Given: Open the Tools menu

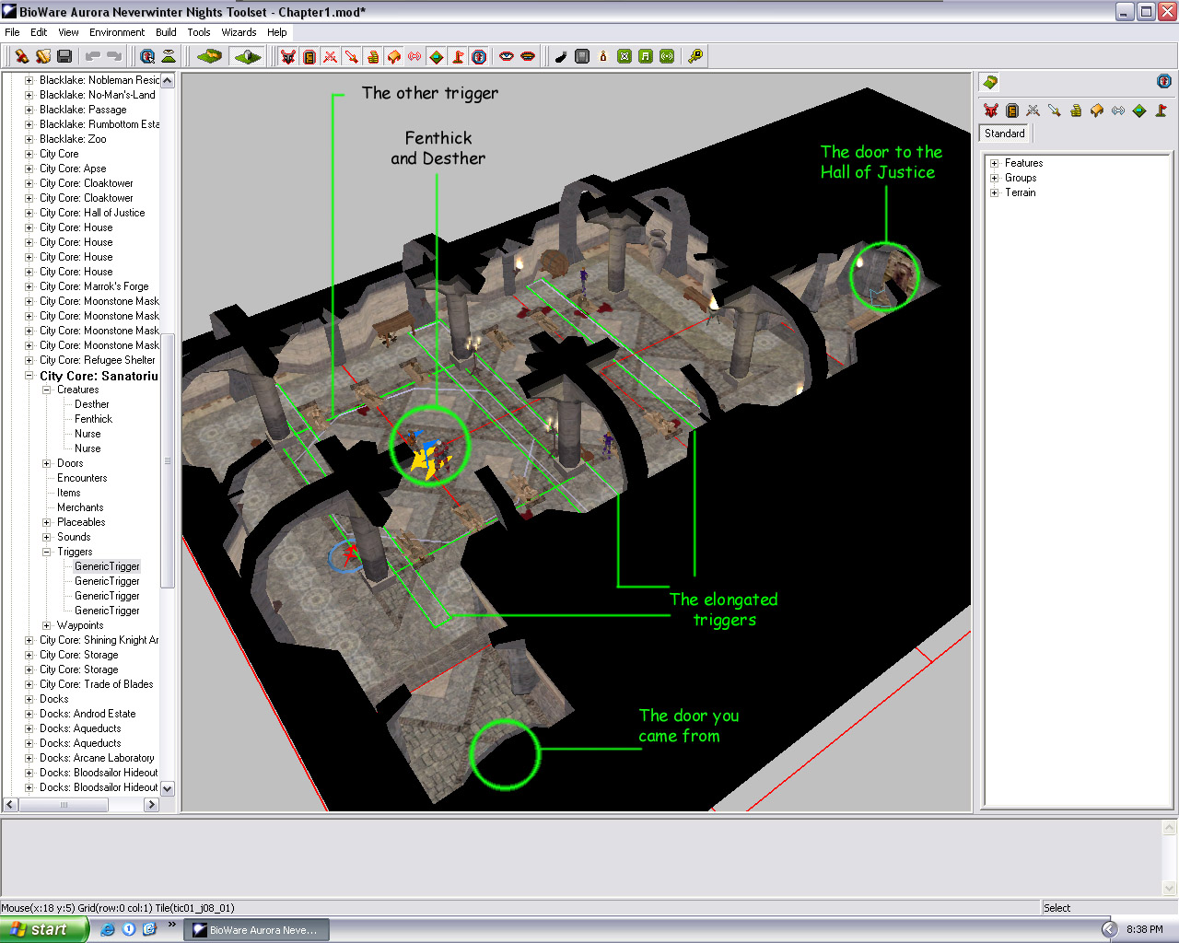Looking at the screenshot, I should 199,32.
